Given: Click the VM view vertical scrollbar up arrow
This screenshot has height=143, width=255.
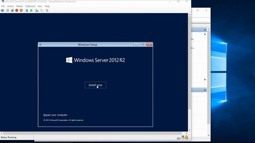Looking at the screenshot, I should click(x=190, y=15).
